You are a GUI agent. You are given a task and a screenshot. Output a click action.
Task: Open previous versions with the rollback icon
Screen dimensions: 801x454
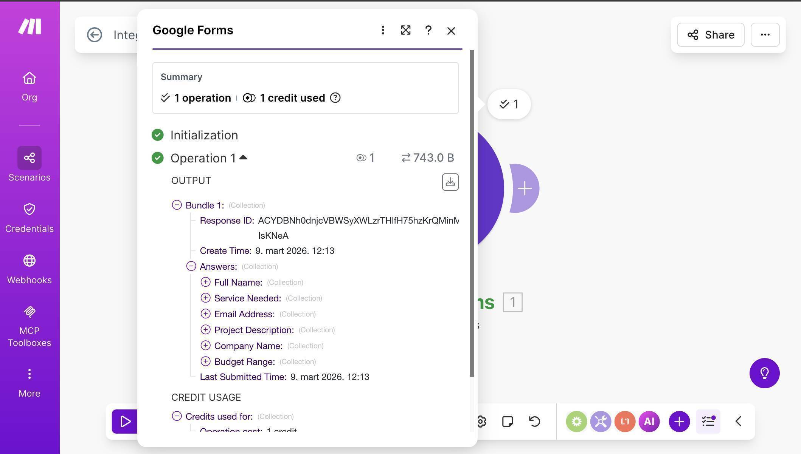[x=534, y=421]
